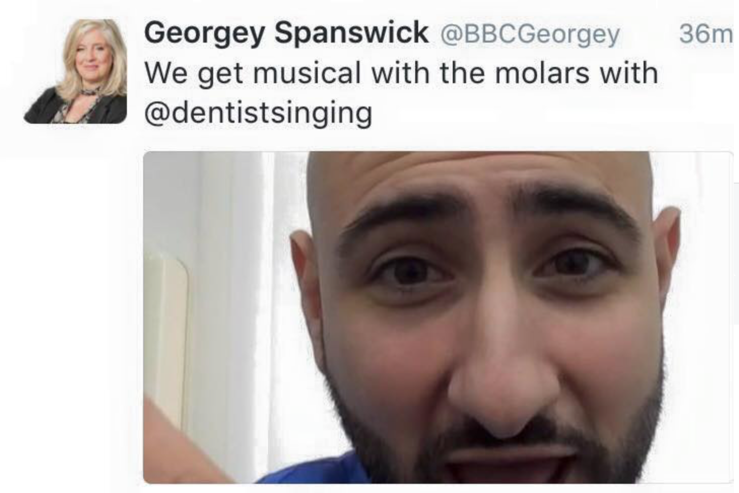Open the @dentistsinging mention
Image resolution: width=739 pixels, height=493 pixels.
258,113
